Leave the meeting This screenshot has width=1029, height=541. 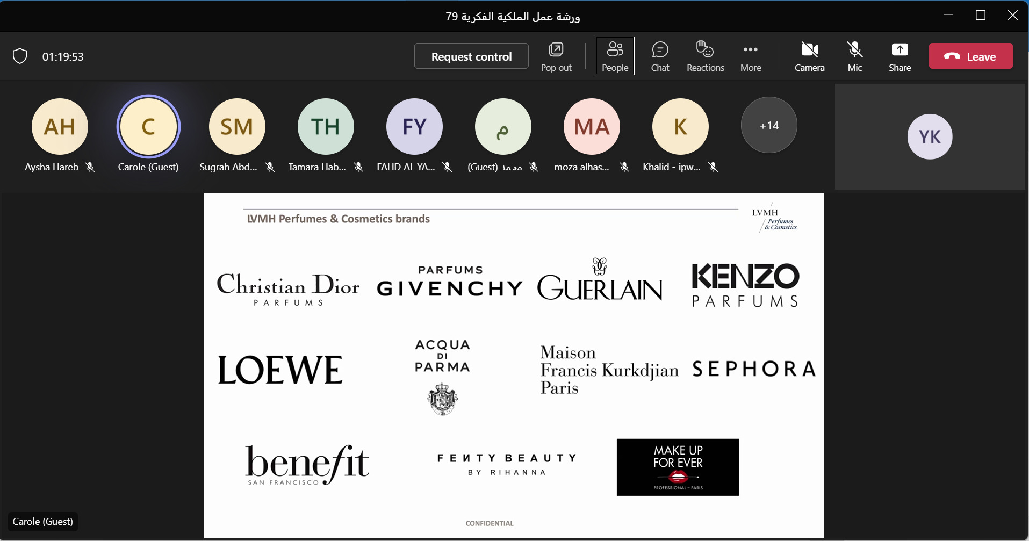pos(970,56)
